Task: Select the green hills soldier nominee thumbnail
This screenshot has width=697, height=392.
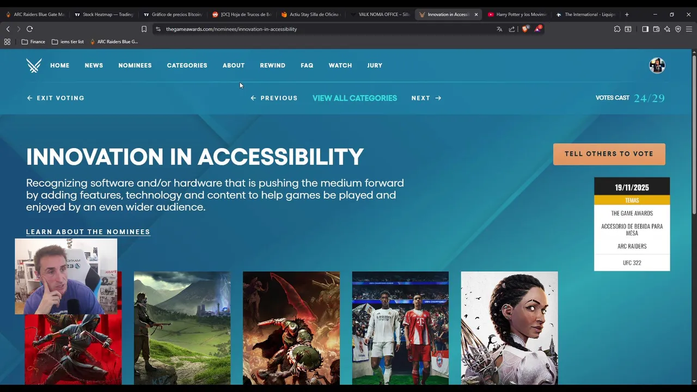Action: click(x=182, y=328)
